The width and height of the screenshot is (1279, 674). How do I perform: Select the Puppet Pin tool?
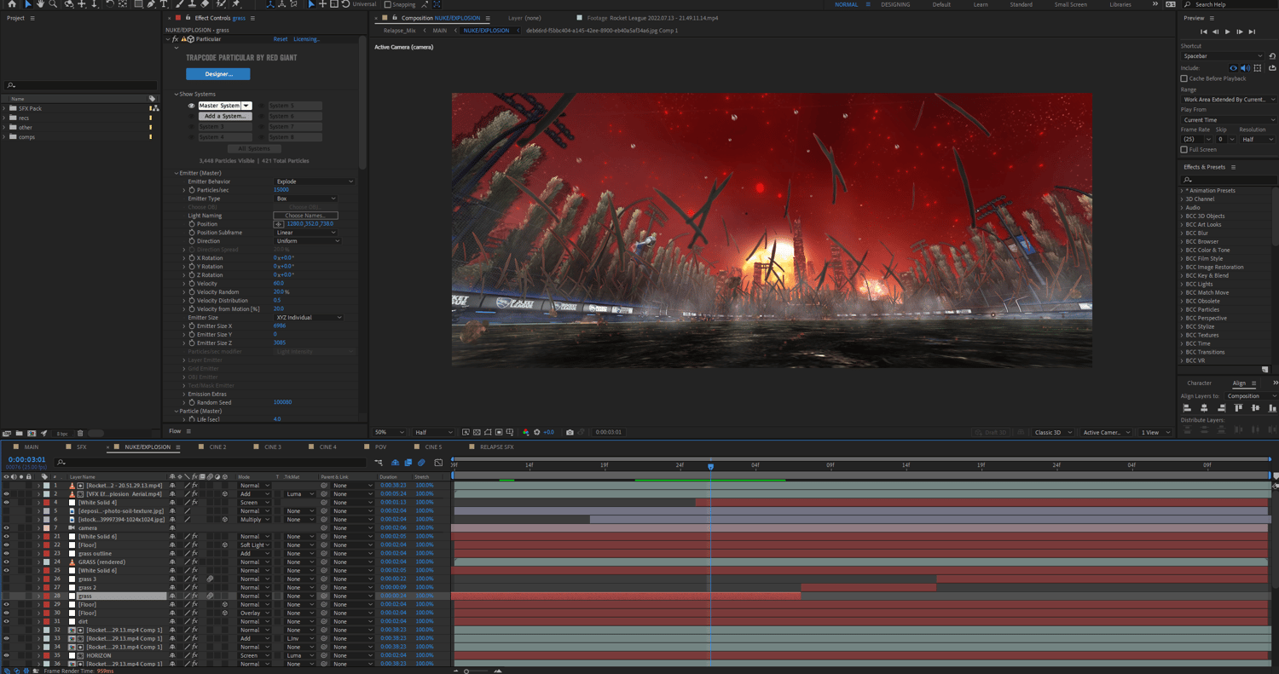click(x=236, y=4)
